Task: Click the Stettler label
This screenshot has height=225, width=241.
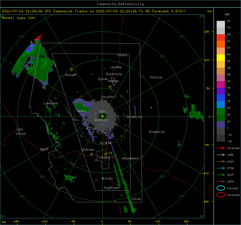Action: 156,77
